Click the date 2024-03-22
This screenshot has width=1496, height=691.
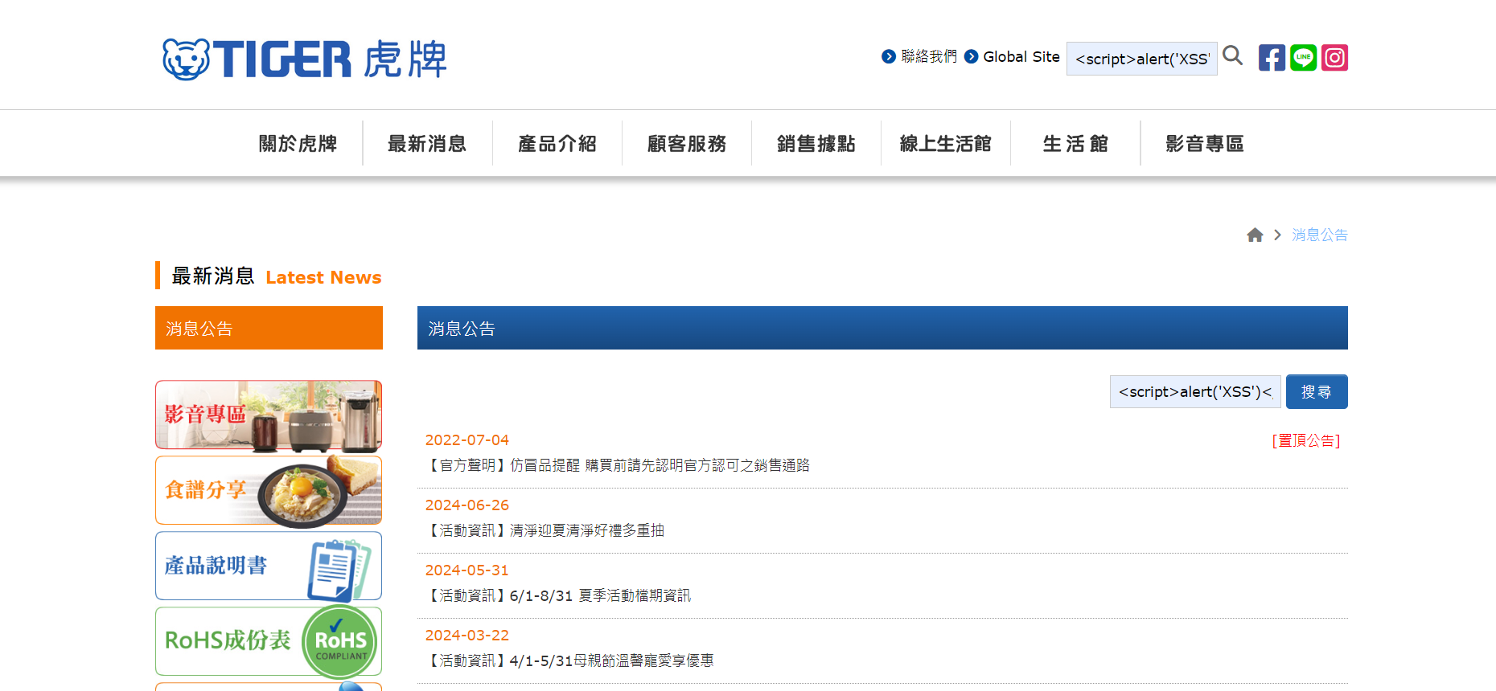466,635
